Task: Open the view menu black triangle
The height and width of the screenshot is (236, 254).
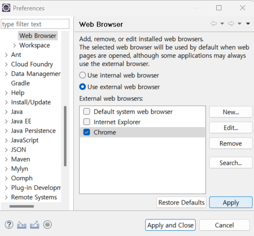Action: point(248,24)
